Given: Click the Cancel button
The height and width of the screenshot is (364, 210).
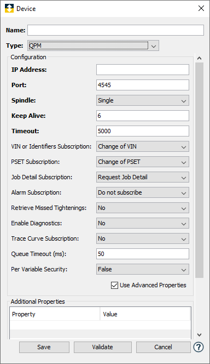Looking at the screenshot, I should 163,347.
